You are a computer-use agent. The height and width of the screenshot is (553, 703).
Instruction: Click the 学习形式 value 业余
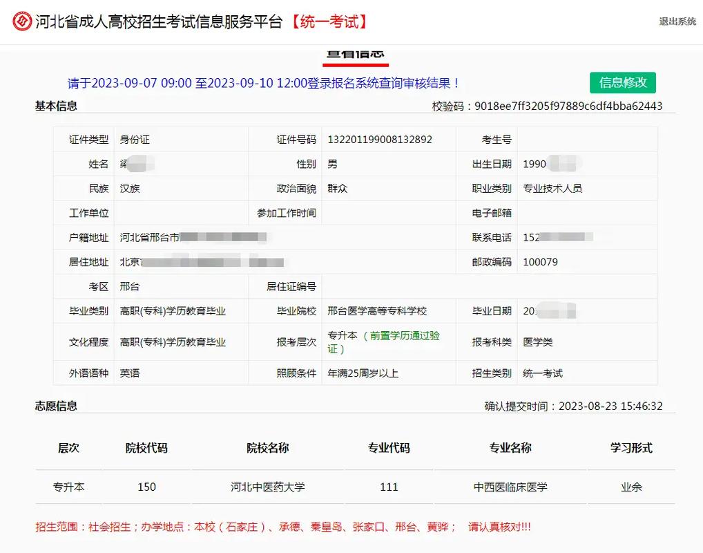[630, 487]
